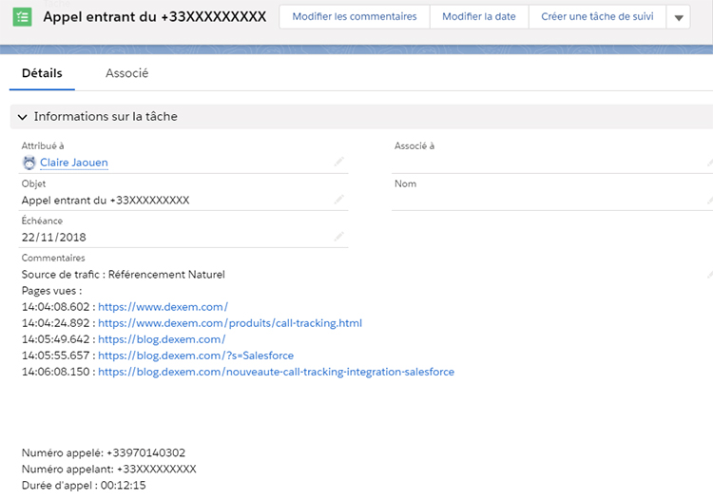Click the green task icon in header
The width and height of the screenshot is (713, 500).
pyautogui.click(x=22, y=17)
